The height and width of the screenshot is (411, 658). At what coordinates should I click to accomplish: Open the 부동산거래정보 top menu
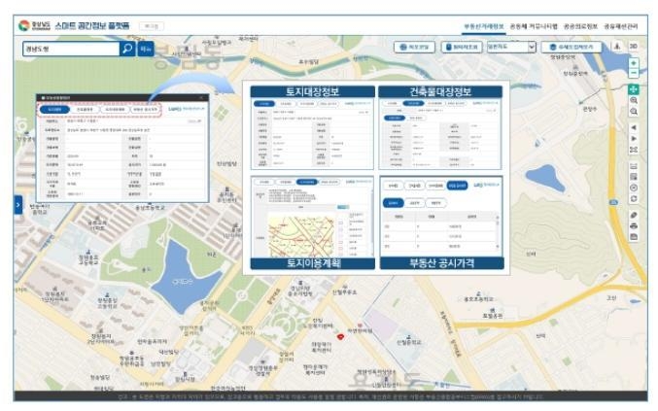click(483, 25)
